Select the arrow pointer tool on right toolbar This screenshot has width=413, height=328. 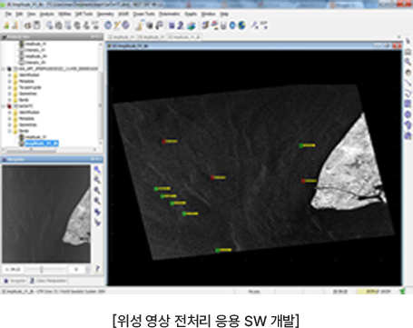(x=408, y=42)
